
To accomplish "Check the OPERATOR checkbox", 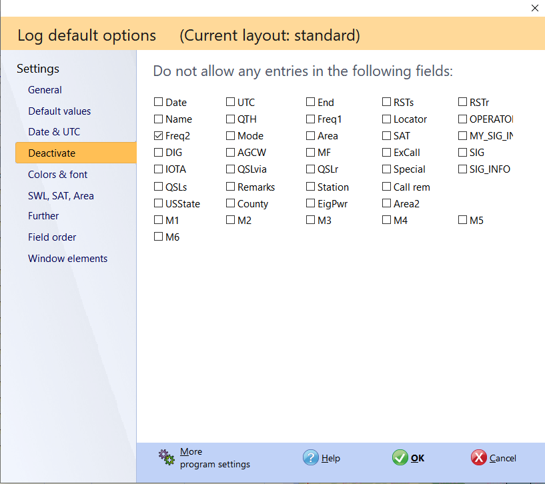I will click(x=463, y=119).
